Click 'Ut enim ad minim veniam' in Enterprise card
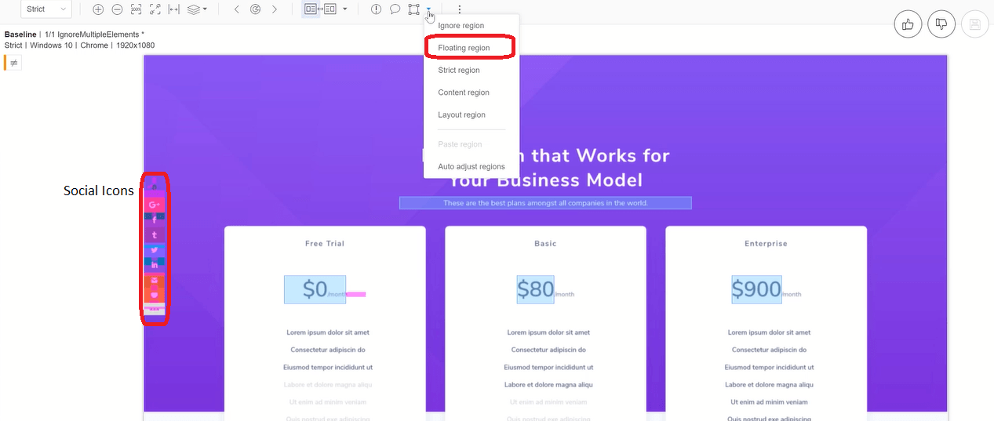The height and width of the screenshot is (421, 994). click(x=769, y=402)
